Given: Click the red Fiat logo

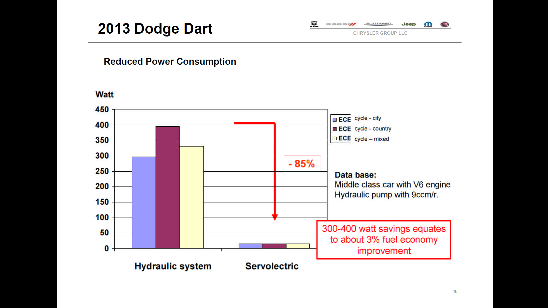Looking at the screenshot, I should [x=444, y=25].
